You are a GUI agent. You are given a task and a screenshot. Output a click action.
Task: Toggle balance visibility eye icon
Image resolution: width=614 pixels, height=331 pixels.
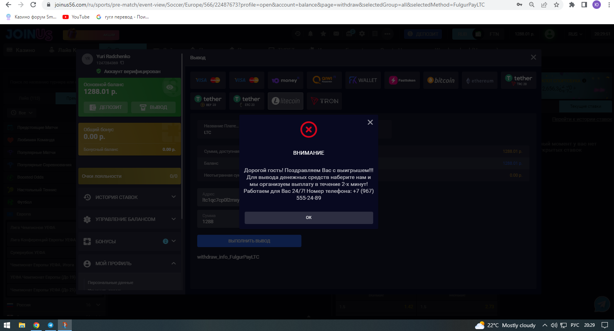point(169,87)
